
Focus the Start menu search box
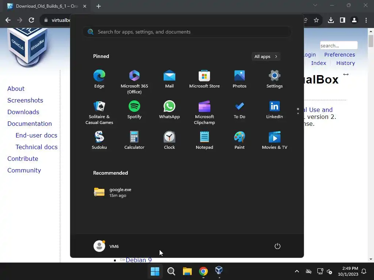pos(187,32)
